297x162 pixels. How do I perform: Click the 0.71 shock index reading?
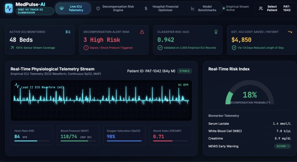[158, 137]
